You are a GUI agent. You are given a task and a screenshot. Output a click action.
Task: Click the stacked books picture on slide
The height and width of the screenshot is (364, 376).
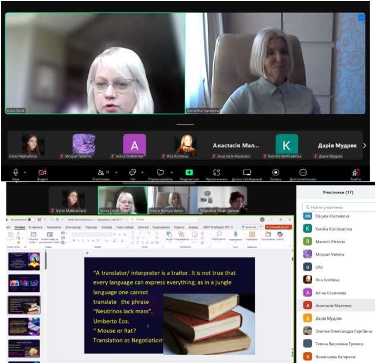tap(209, 324)
